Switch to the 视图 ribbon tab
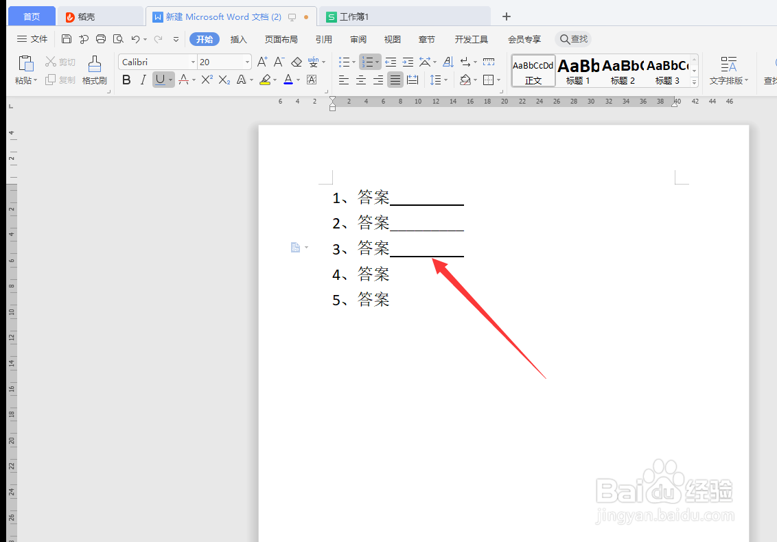Image resolution: width=777 pixels, height=542 pixels. point(392,39)
